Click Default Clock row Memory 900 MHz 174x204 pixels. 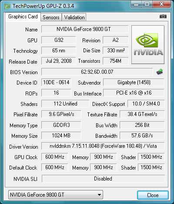tap(104, 167)
